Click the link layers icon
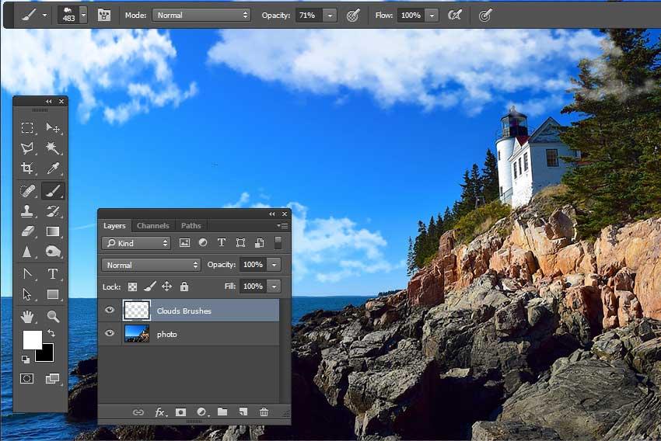The width and height of the screenshot is (661, 441). point(138,412)
